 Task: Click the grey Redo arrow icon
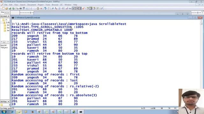tap(49, 9)
